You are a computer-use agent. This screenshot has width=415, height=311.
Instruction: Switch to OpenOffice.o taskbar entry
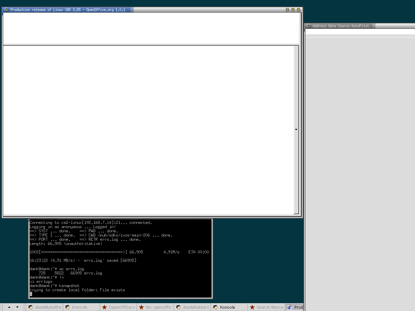click(118, 307)
